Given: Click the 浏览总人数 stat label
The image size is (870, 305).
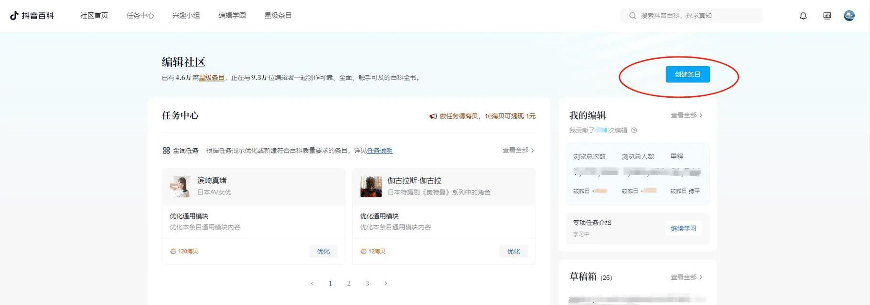Looking at the screenshot, I should [638, 156].
